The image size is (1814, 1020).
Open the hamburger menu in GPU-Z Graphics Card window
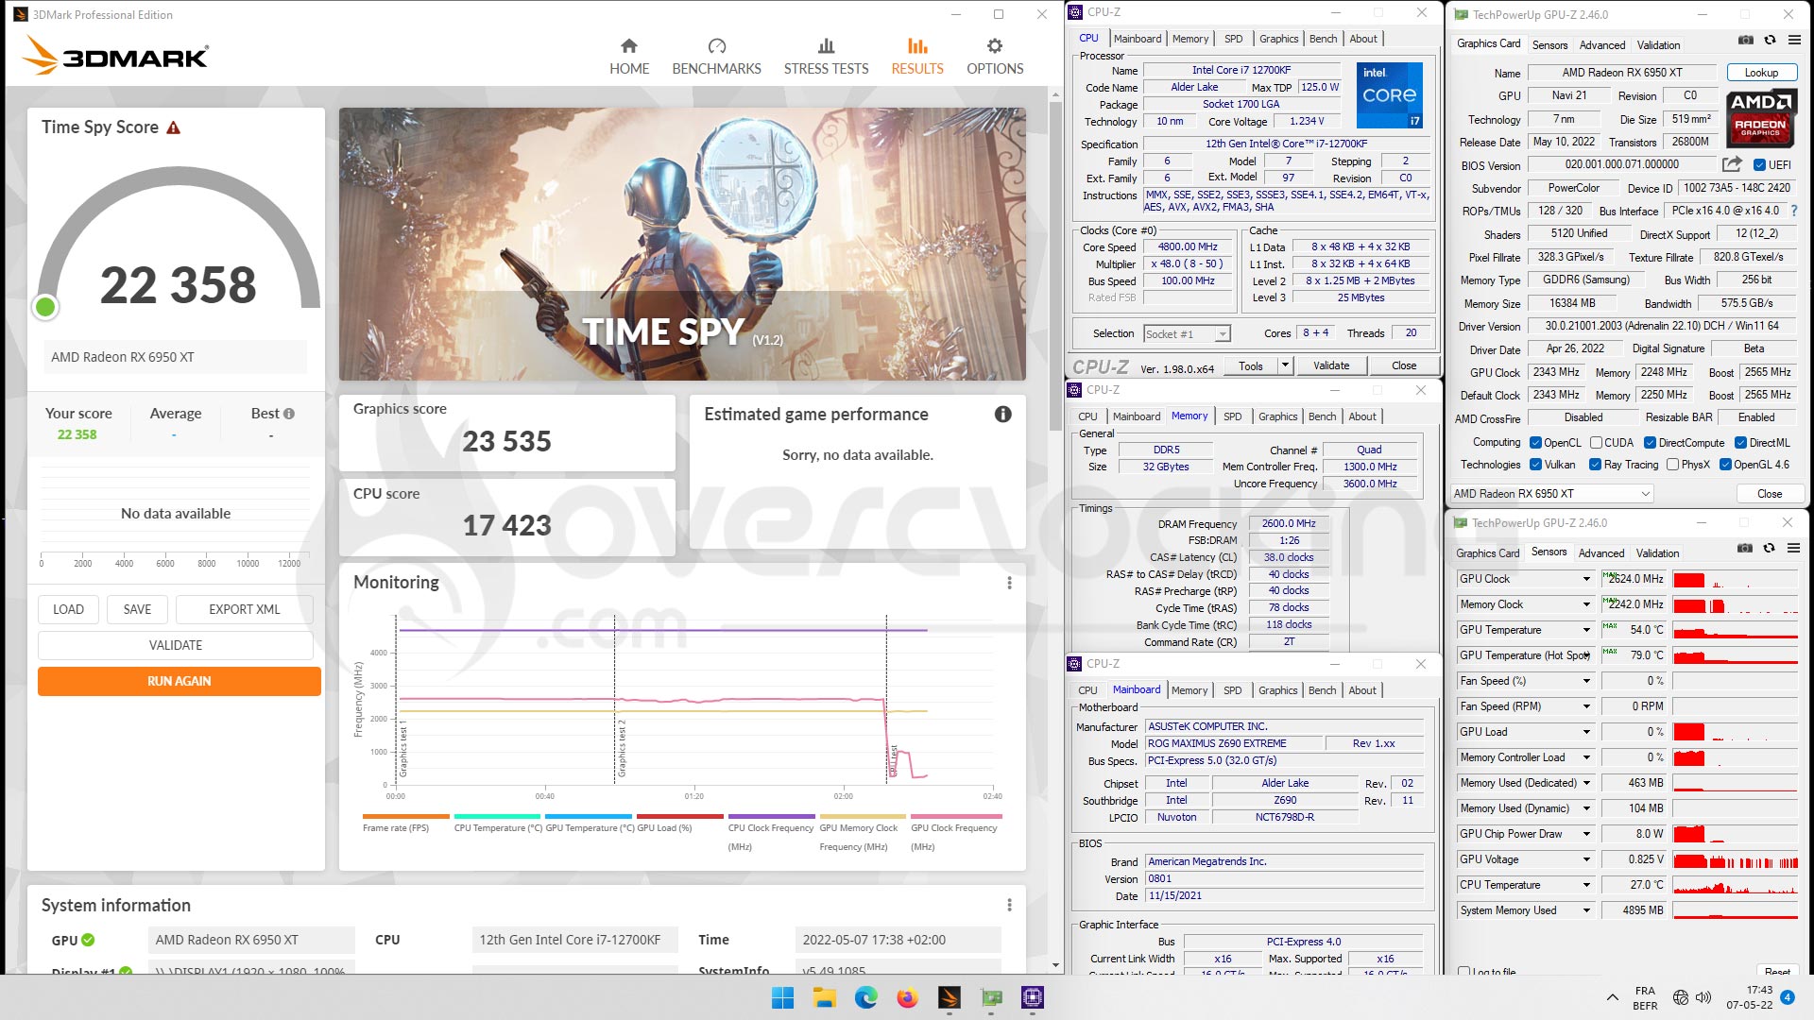(x=1794, y=40)
